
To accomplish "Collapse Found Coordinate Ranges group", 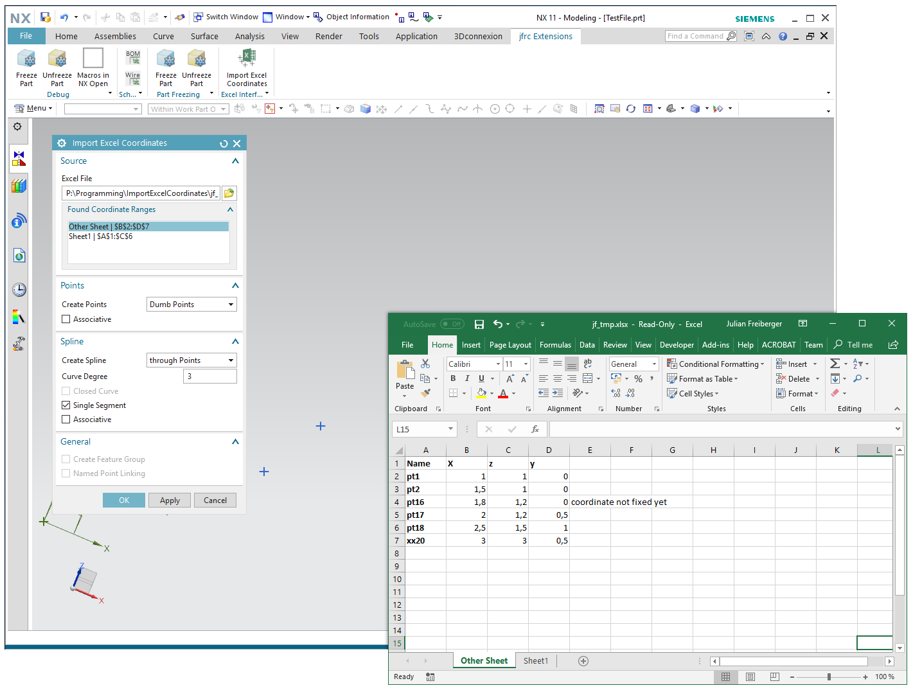I will pyautogui.click(x=230, y=209).
